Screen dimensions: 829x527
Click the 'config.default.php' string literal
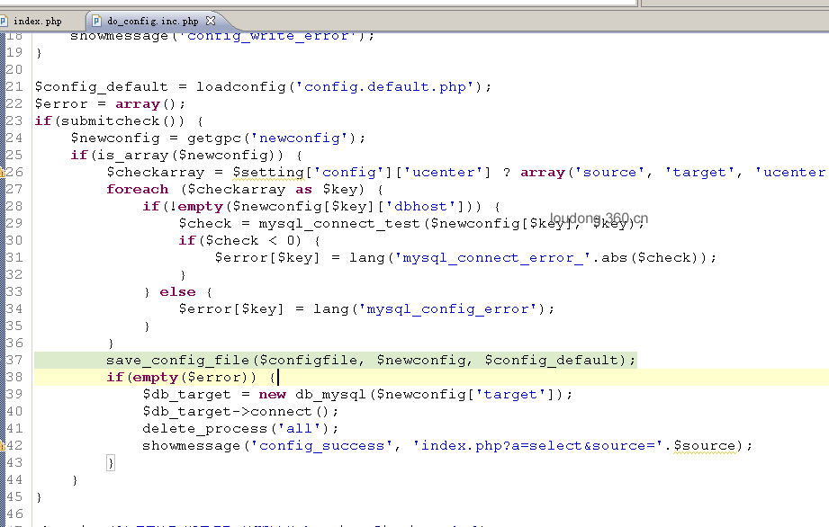(x=384, y=86)
